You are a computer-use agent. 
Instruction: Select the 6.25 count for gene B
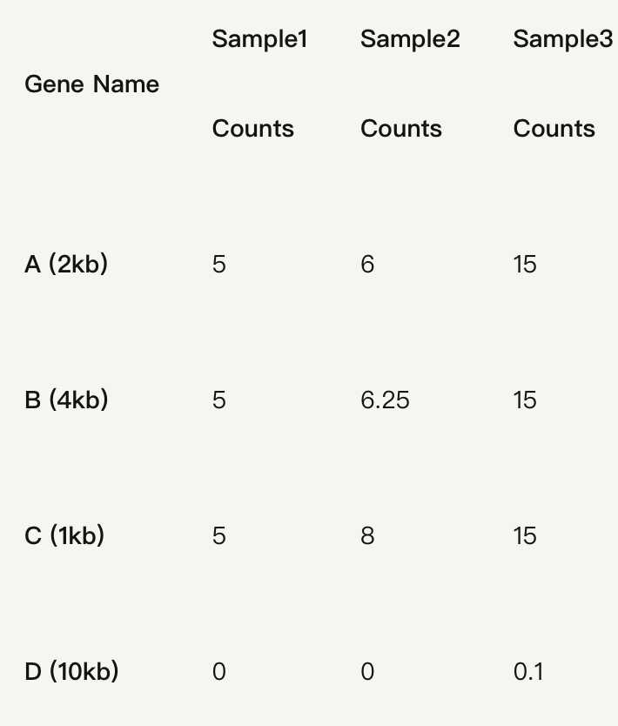385,400
